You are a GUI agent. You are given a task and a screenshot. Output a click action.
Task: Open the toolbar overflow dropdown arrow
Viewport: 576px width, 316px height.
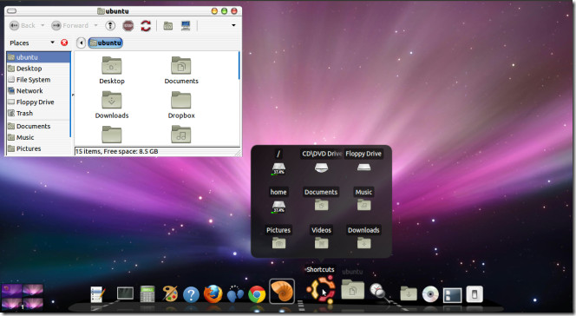(233, 25)
